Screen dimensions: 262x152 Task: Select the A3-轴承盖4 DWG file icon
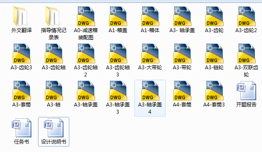point(150,90)
